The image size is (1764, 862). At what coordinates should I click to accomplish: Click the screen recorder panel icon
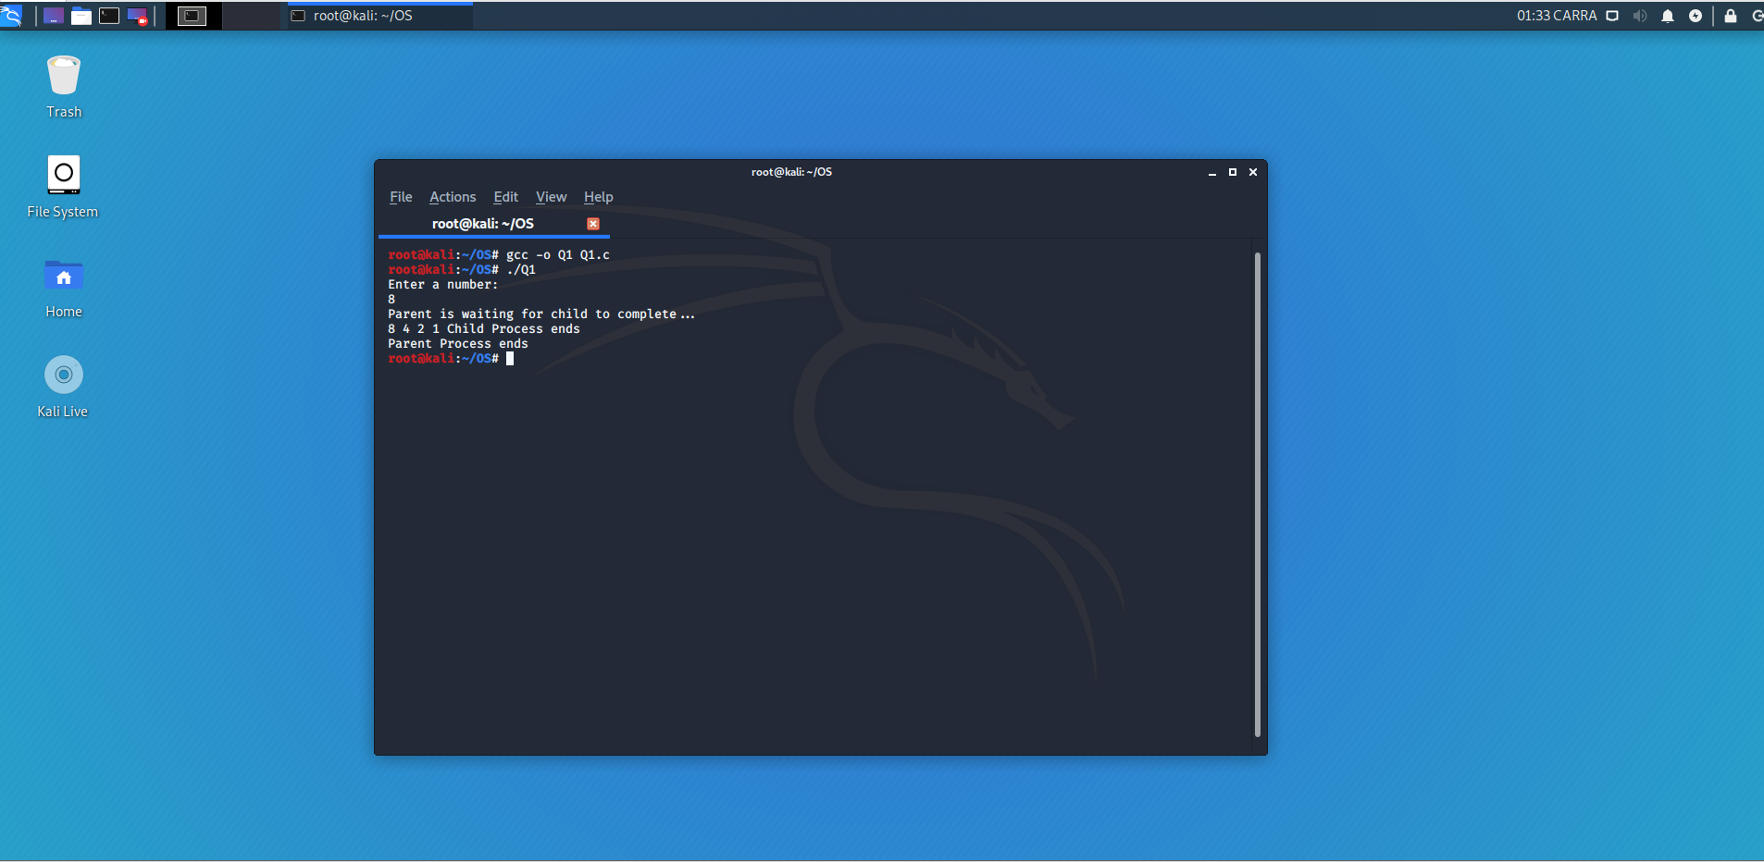click(137, 16)
